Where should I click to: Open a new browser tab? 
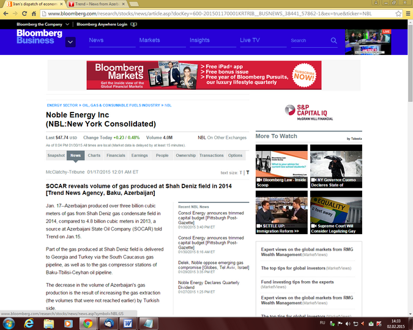(x=134, y=4)
